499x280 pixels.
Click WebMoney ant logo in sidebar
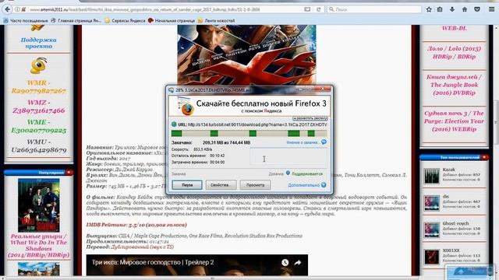coord(39,65)
